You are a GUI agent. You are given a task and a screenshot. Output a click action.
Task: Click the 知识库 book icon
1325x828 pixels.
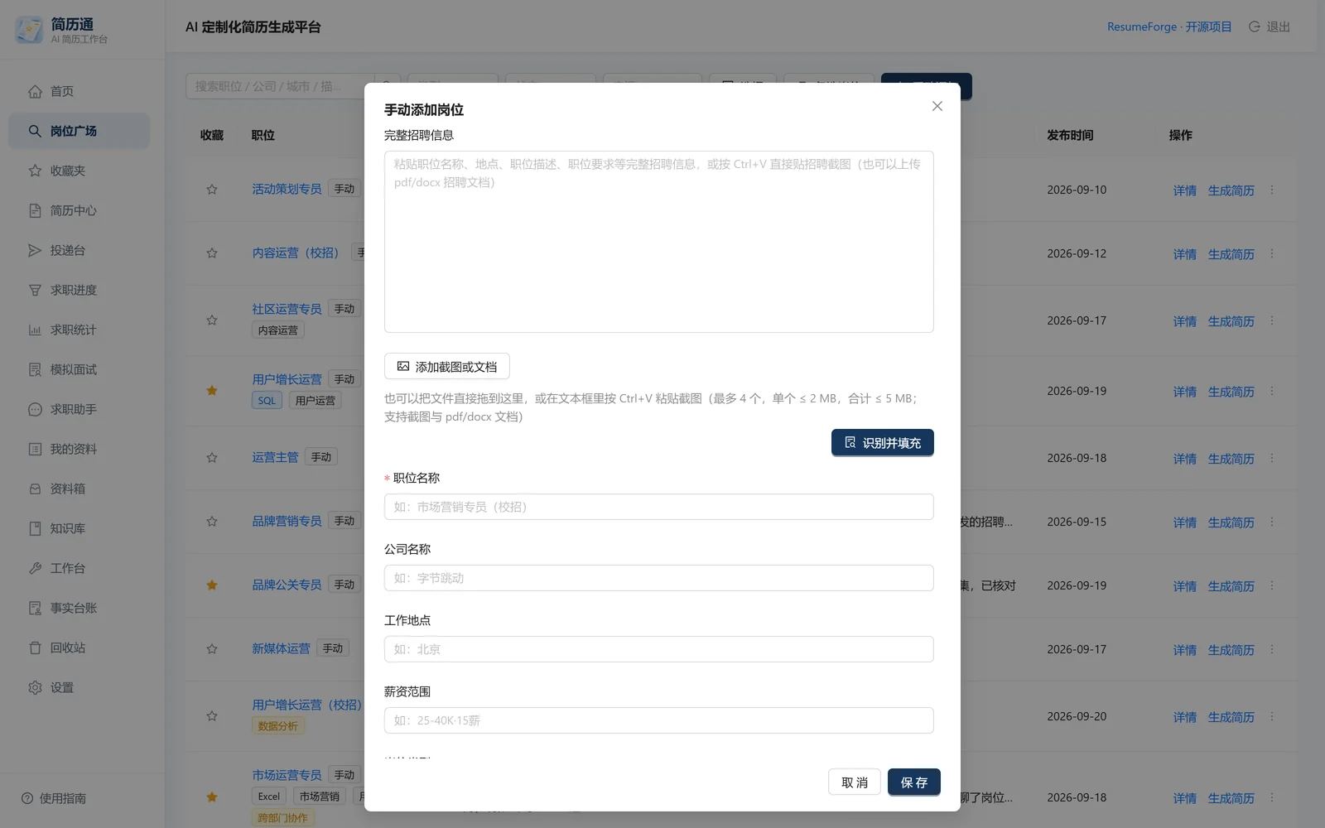pyautogui.click(x=35, y=528)
